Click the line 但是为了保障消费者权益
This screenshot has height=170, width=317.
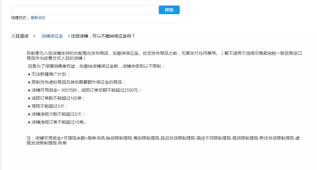point(96,66)
